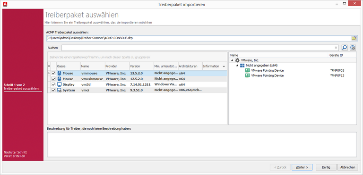The width and height of the screenshot is (363, 175).
Task: Click the row indicator column header dot
Action: 49,66
